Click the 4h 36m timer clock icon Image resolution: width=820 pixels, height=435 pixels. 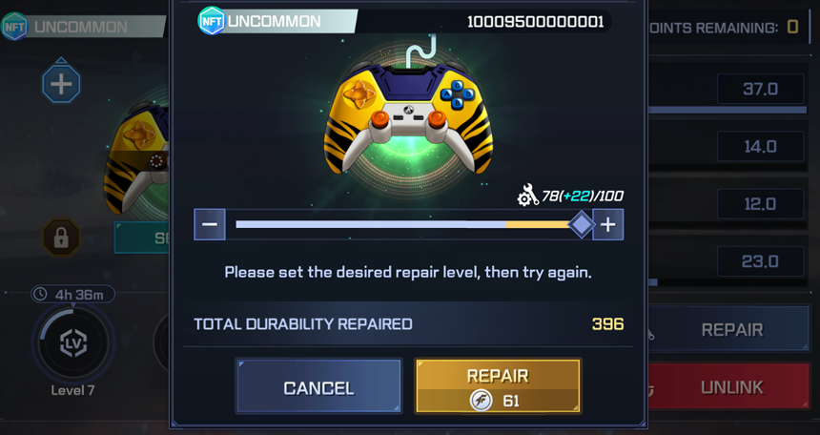pyautogui.click(x=40, y=295)
